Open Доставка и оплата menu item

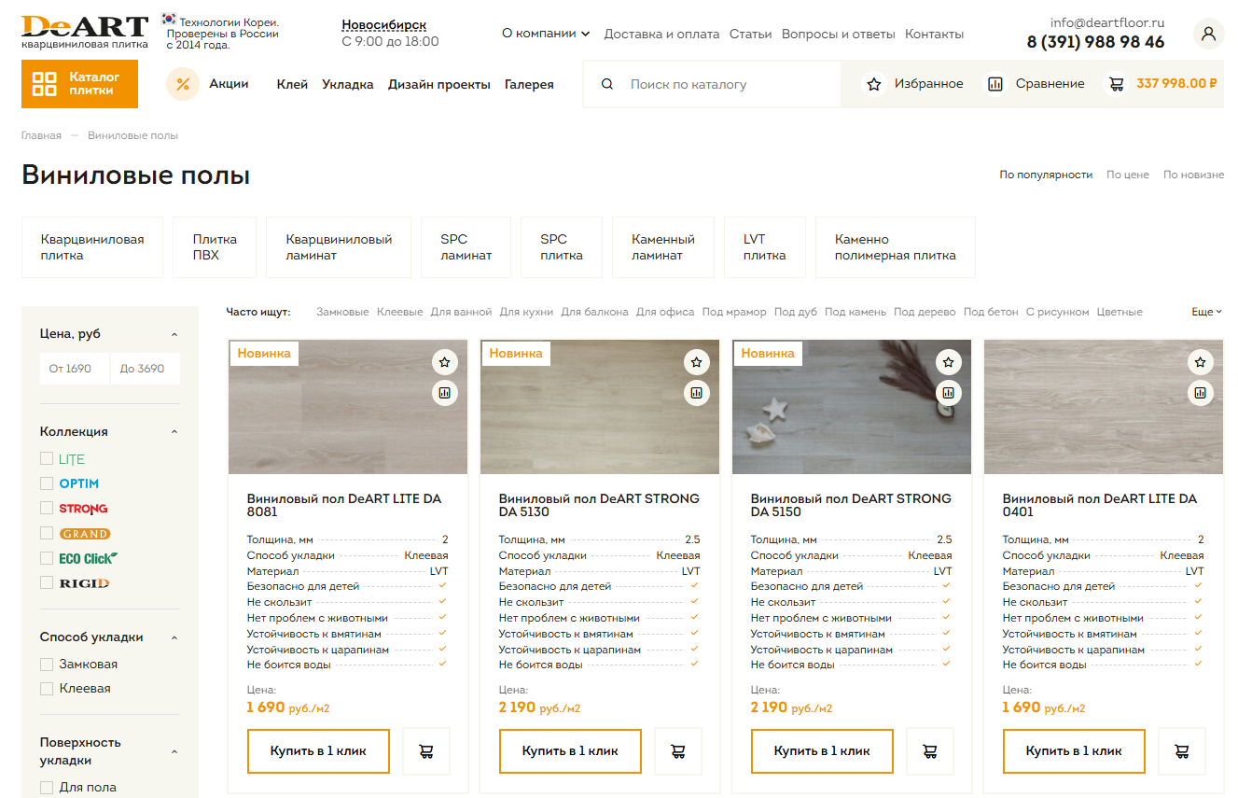pyautogui.click(x=661, y=34)
